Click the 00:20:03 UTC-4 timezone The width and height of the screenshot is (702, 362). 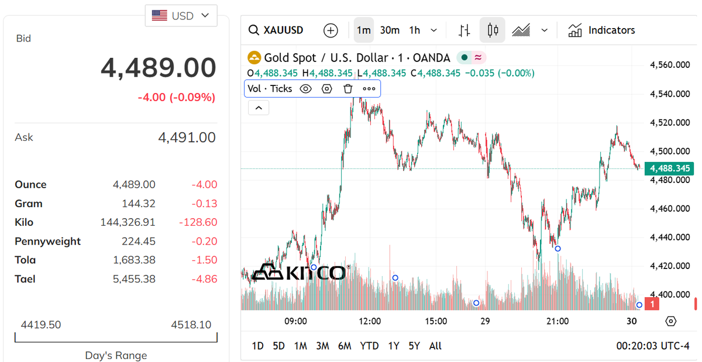click(652, 346)
